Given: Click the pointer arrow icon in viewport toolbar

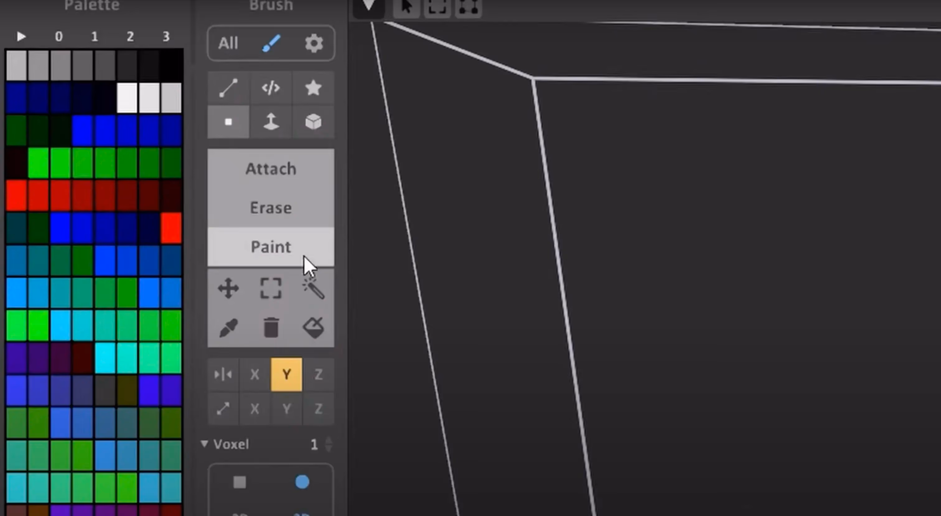Looking at the screenshot, I should pyautogui.click(x=406, y=7).
